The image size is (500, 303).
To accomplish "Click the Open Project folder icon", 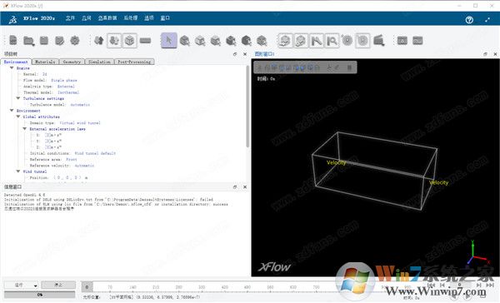I will click(28, 41).
